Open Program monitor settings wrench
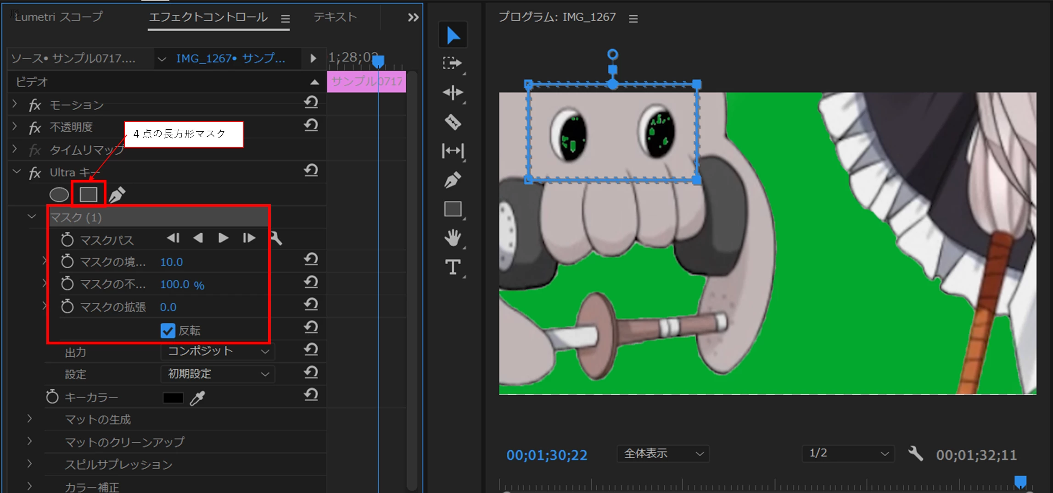The width and height of the screenshot is (1053, 493). tap(915, 454)
